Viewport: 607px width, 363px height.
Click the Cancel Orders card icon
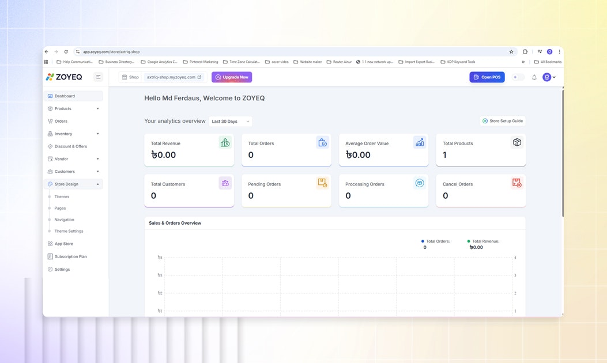(x=517, y=183)
